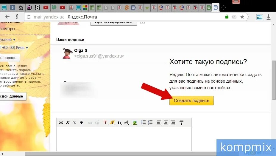Click the Ваши подписи heading
Image resolution: width=276 pixels, height=156 pixels.
point(70,39)
